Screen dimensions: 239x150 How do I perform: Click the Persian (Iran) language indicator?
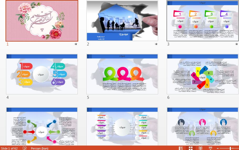pyautogui.click(x=39, y=148)
